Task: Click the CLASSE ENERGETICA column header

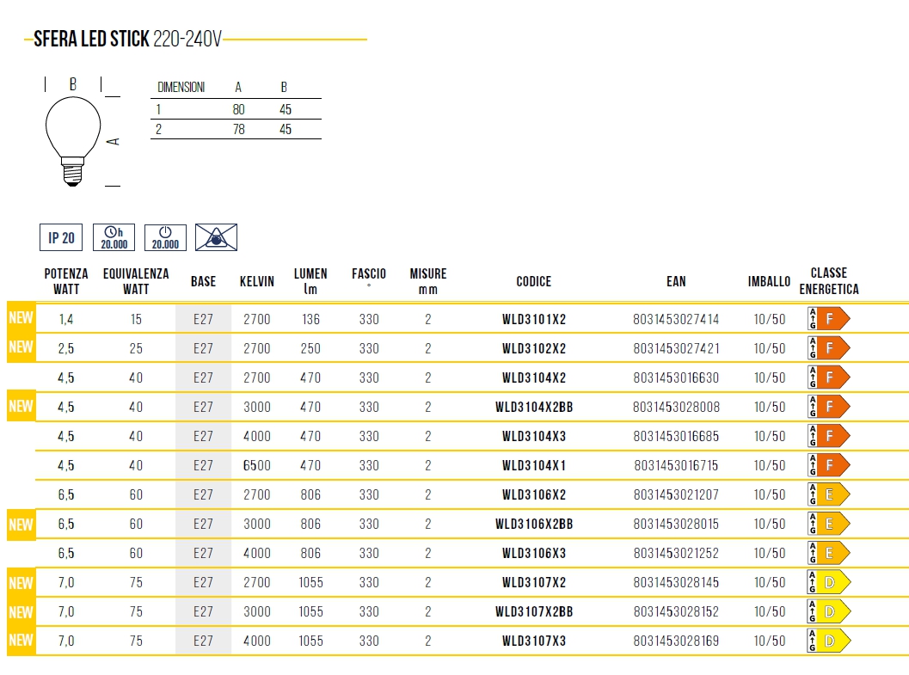Action: click(828, 281)
